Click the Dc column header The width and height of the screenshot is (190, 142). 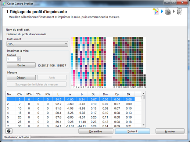click(x=94, y=94)
